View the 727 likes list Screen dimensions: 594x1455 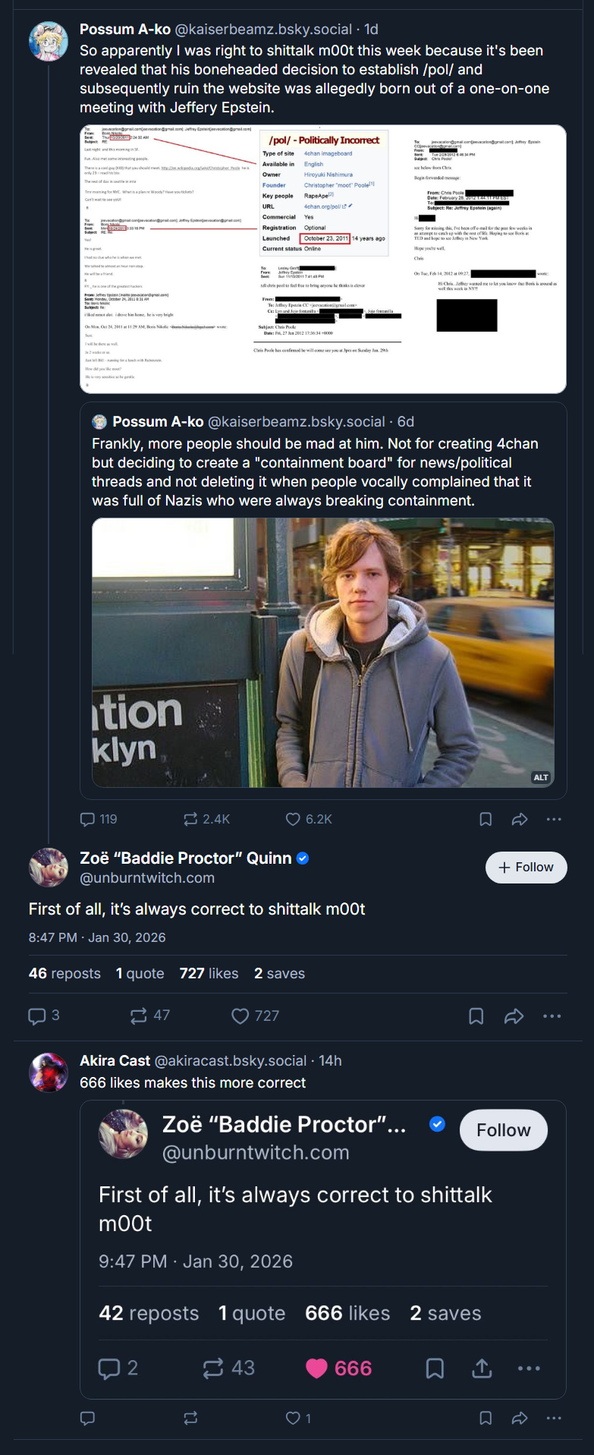tap(209, 973)
